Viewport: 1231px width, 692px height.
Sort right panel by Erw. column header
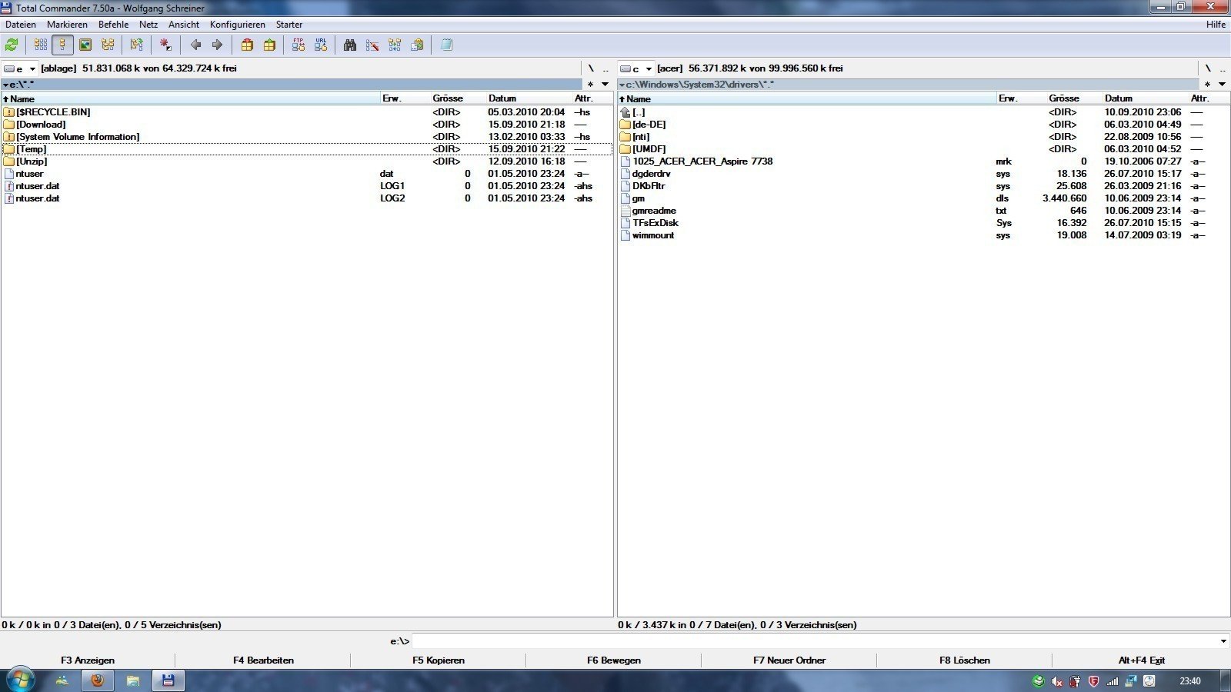[1021, 98]
